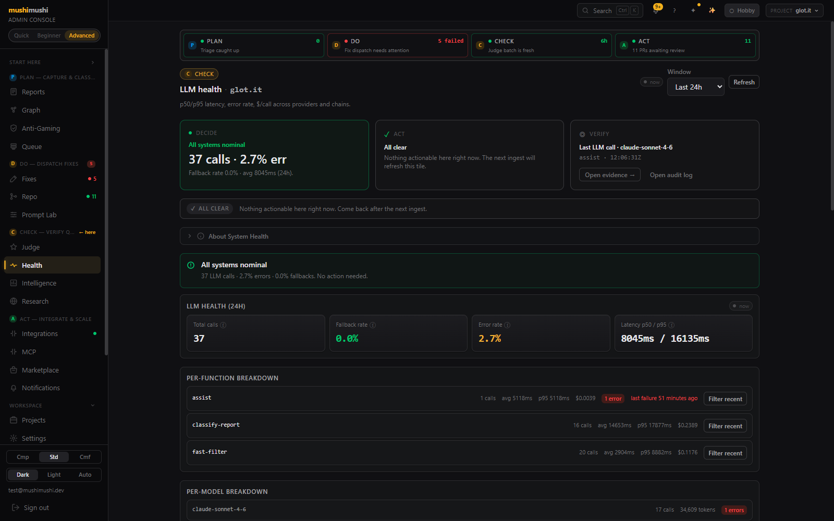Filter recent for fast-filter
The height and width of the screenshot is (521, 834).
click(x=725, y=453)
